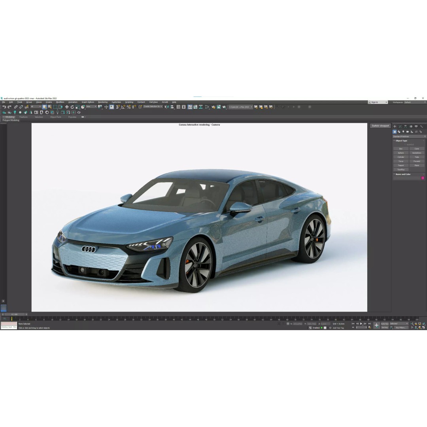Image resolution: width=427 pixels, height=427 pixels.
Task: Open the Graph Editors menu
Action: pyautogui.click(x=88, y=102)
